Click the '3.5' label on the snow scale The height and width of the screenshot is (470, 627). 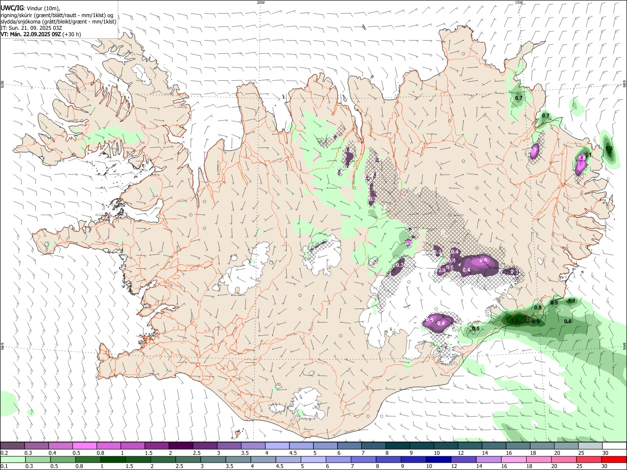[x=244, y=453]
